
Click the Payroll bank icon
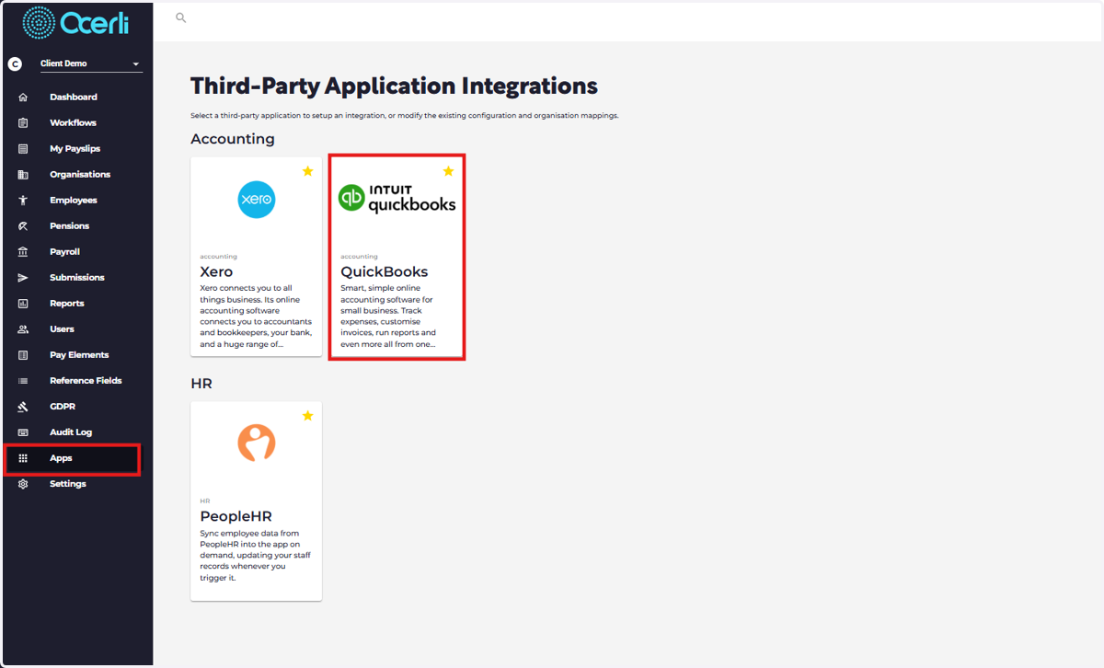click(x=23, y=252)
